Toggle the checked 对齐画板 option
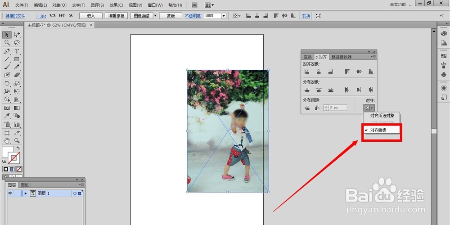 point(382,130)
